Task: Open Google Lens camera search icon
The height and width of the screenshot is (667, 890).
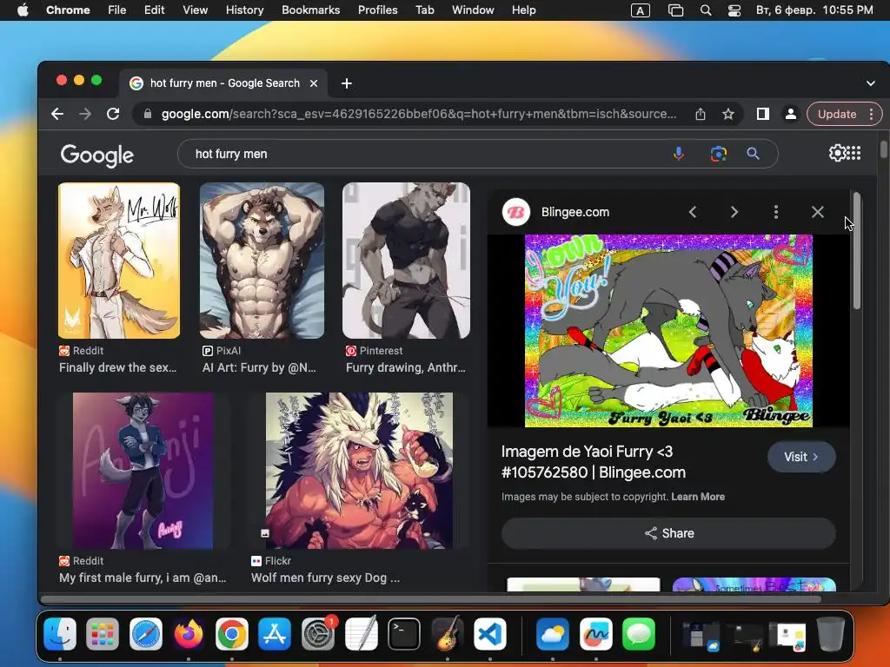Action: click(x=718, y=154)
